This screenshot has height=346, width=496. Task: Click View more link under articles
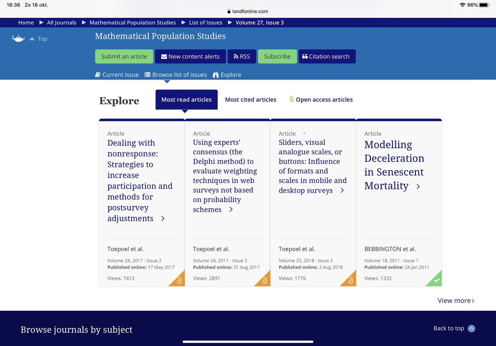pyautogui.click(x=456, y=301)
